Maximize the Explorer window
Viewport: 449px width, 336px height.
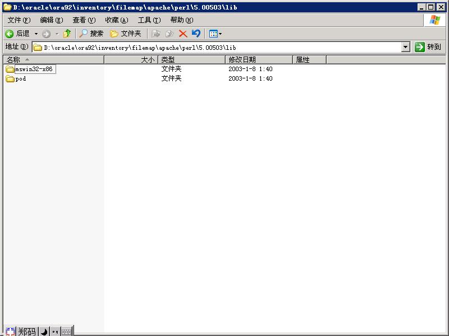[x=430, y=7]
